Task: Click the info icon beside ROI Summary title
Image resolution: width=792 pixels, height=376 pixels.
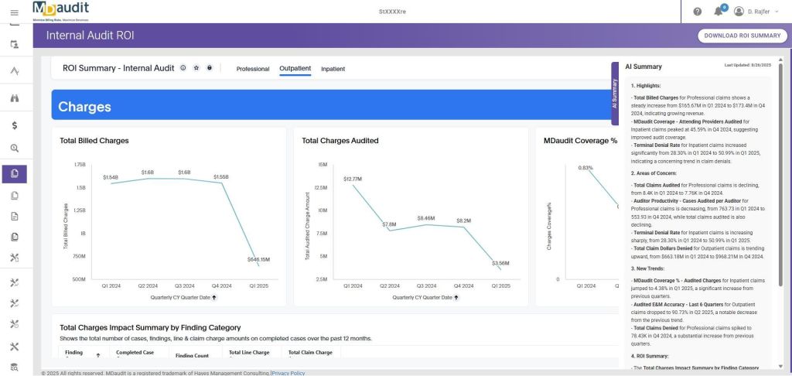Action: (183, 68)
